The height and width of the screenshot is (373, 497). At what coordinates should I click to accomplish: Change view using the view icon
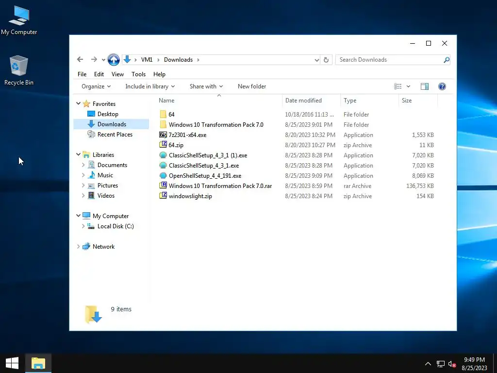point(398,86)
